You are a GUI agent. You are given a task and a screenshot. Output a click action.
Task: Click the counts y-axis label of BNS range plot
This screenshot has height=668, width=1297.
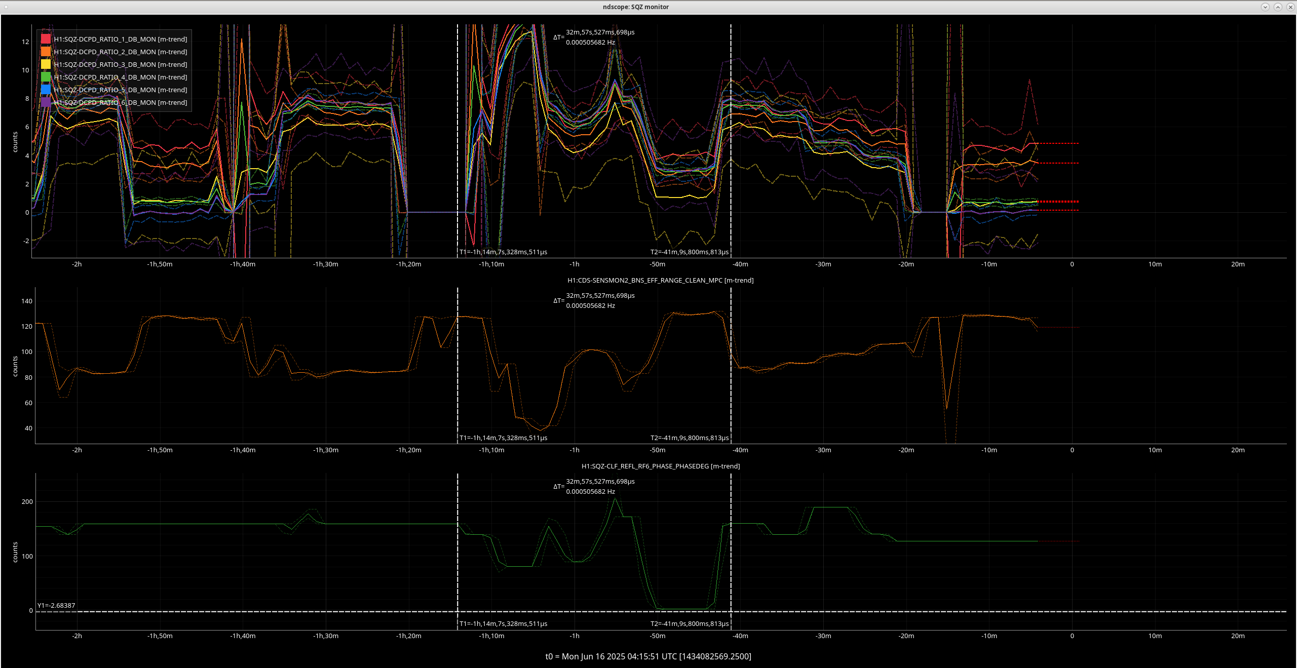(15, 366)
